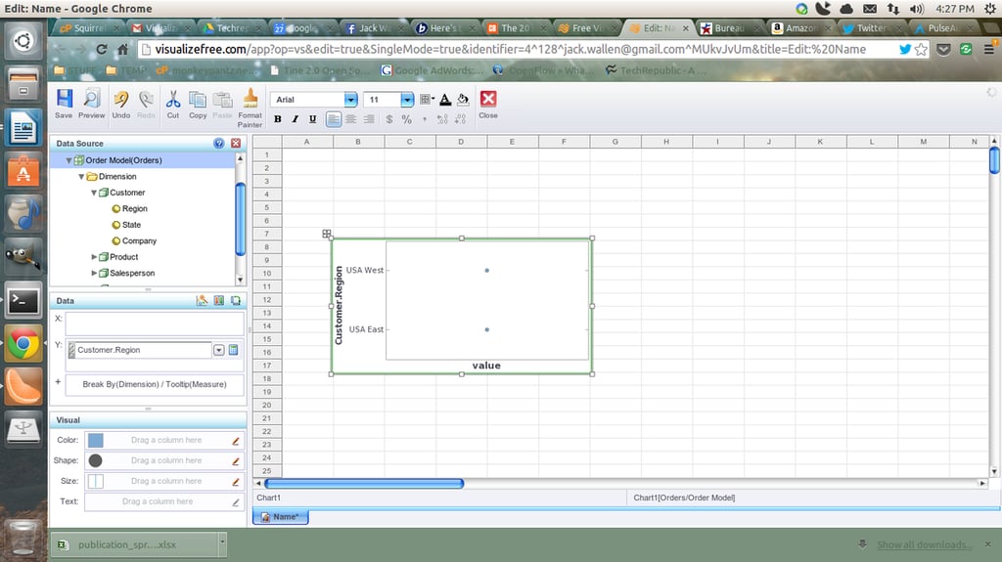Toggle bold formatting

click(277, 119)
